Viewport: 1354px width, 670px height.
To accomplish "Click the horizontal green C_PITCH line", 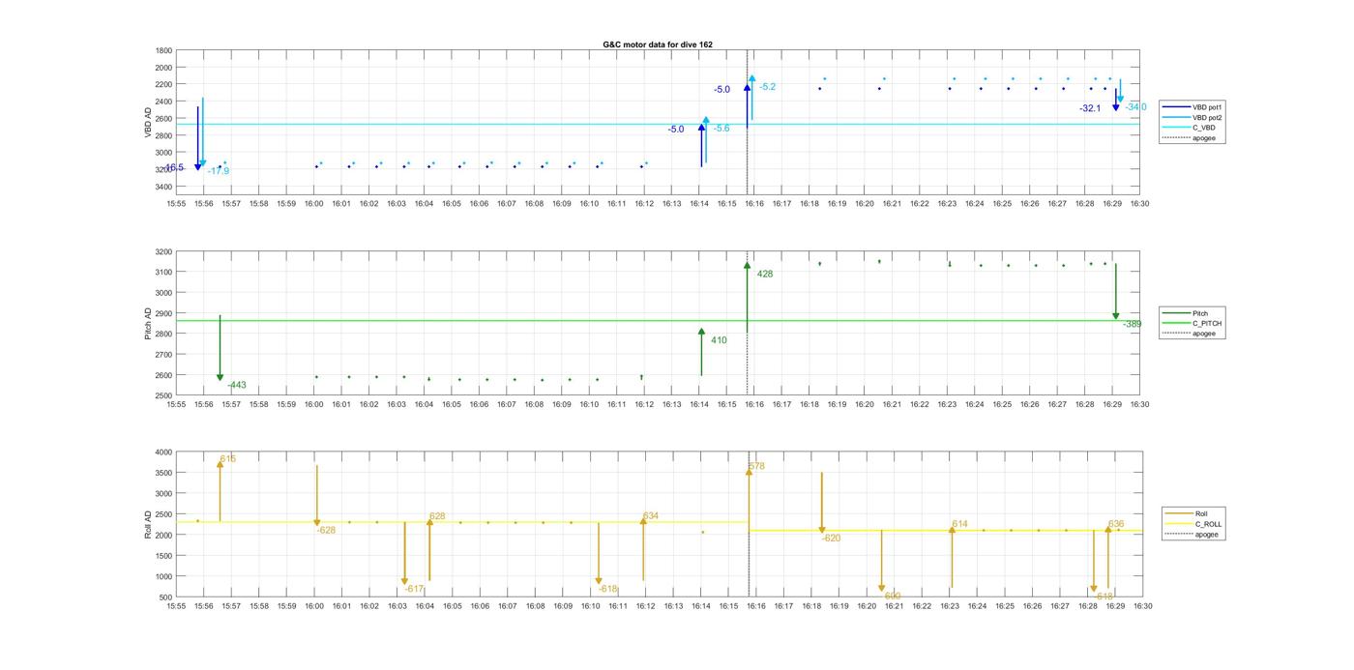I will coord(658,321).
